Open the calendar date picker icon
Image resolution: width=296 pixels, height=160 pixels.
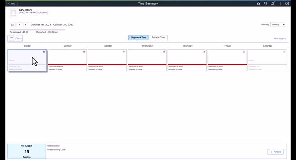coord(13,25)
